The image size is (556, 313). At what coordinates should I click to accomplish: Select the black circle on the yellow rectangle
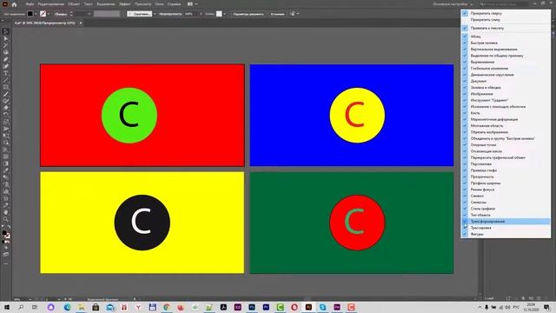142,223
